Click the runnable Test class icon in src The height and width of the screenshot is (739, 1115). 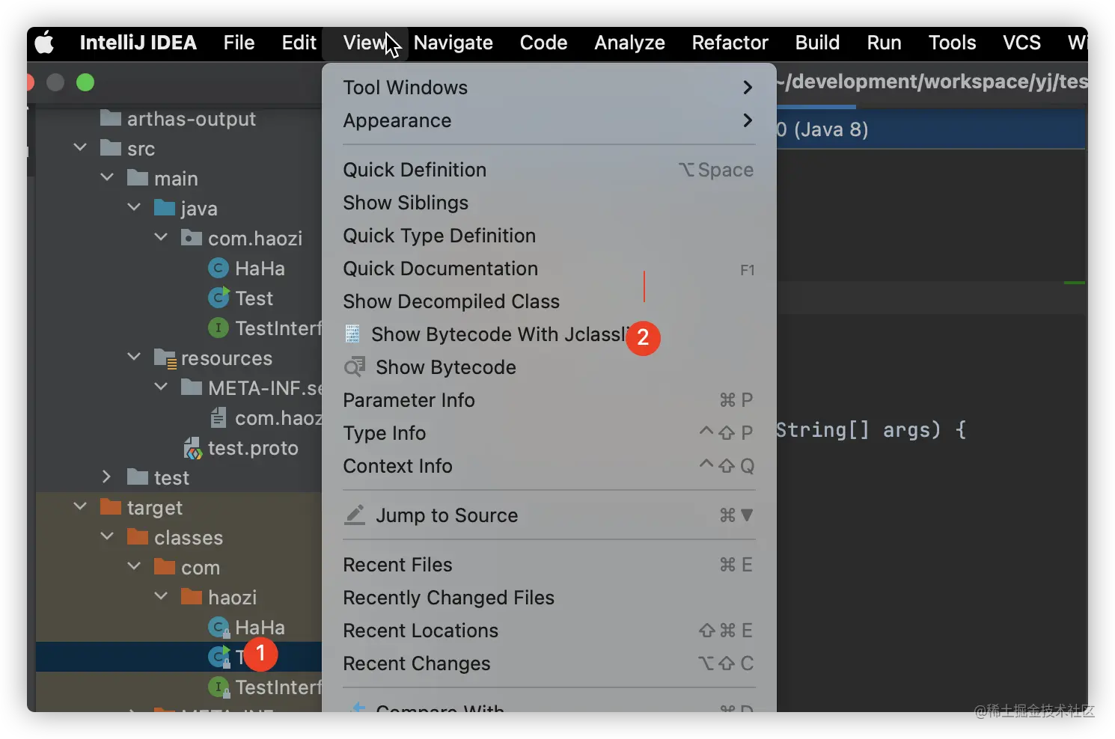[218, 298]
